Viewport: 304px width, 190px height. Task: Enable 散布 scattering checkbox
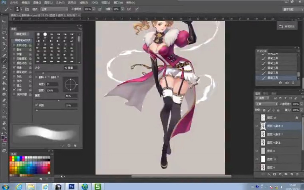14,49
